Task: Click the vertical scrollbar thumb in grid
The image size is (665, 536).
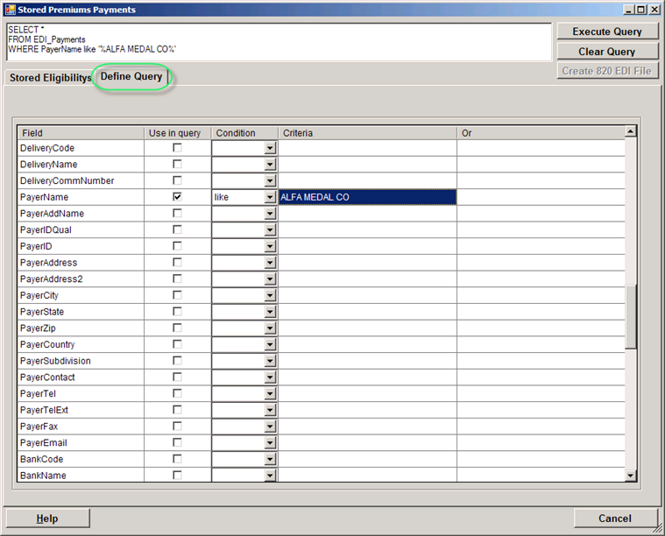Action: 630,317
